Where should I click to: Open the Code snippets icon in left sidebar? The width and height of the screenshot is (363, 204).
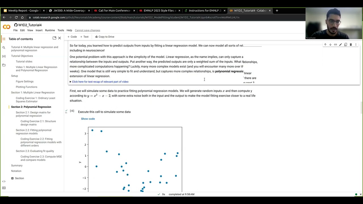[4, 181]
